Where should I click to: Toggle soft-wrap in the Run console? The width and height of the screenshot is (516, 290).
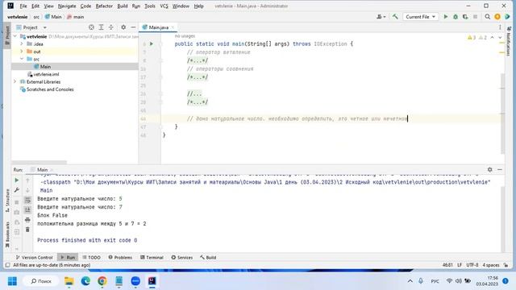(27, 200)
